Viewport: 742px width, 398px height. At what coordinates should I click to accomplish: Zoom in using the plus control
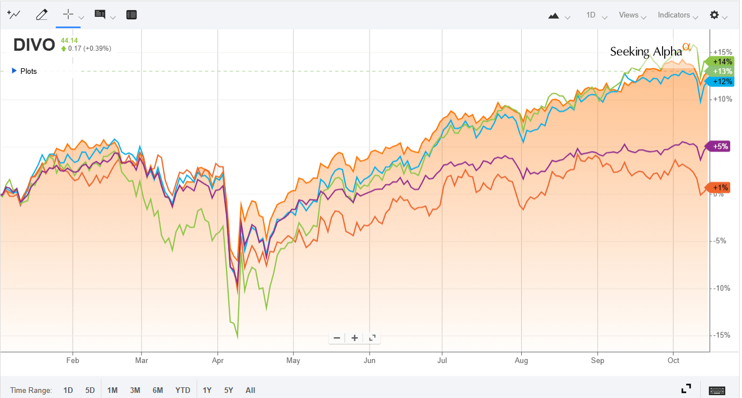pyautogui.click(x=354, y=337)
